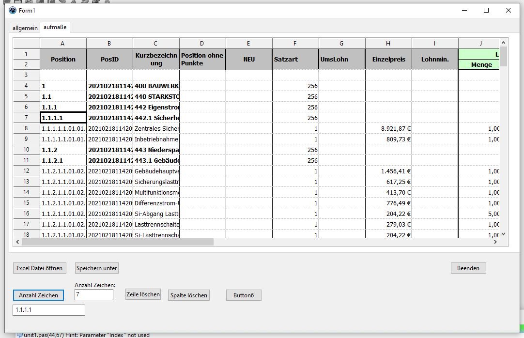Click the Form1 window icon
Viewport: 524px width, 338px height.
pyautogui.click(x=13, y=10)
